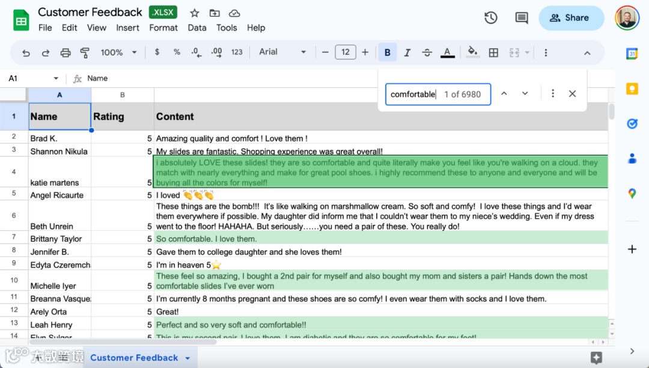
Task: Click the Explore star icon
Action: click(x=597, y=357)
